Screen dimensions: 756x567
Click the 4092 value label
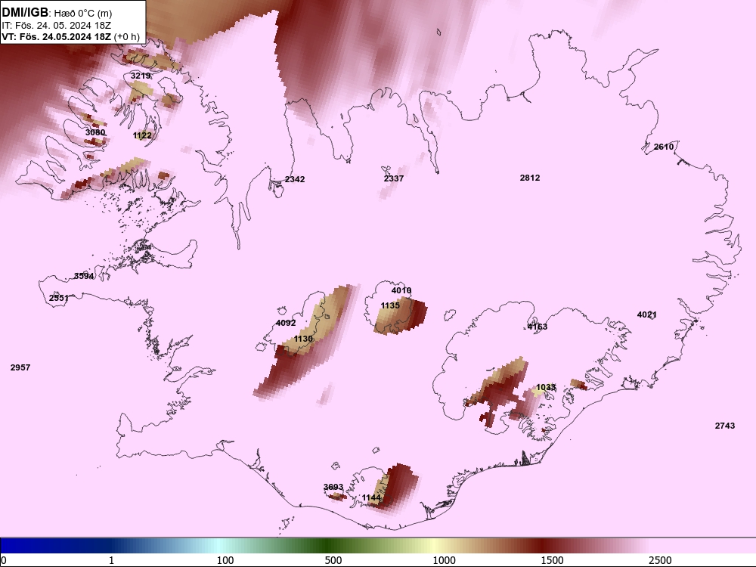(286, 323)
